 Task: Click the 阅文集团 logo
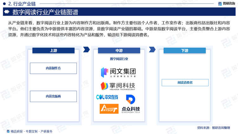(118, 72)
